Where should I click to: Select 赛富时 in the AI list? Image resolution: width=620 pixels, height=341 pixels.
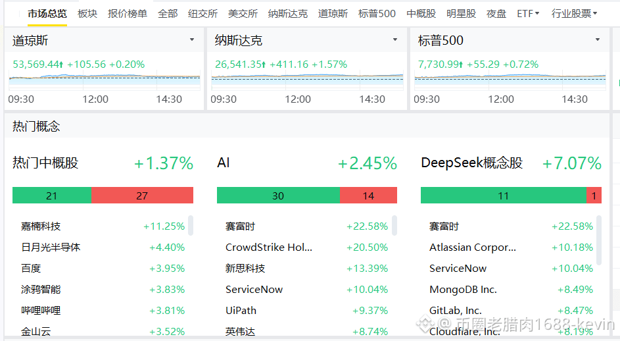pyautogui.click(x=306, y=226)
